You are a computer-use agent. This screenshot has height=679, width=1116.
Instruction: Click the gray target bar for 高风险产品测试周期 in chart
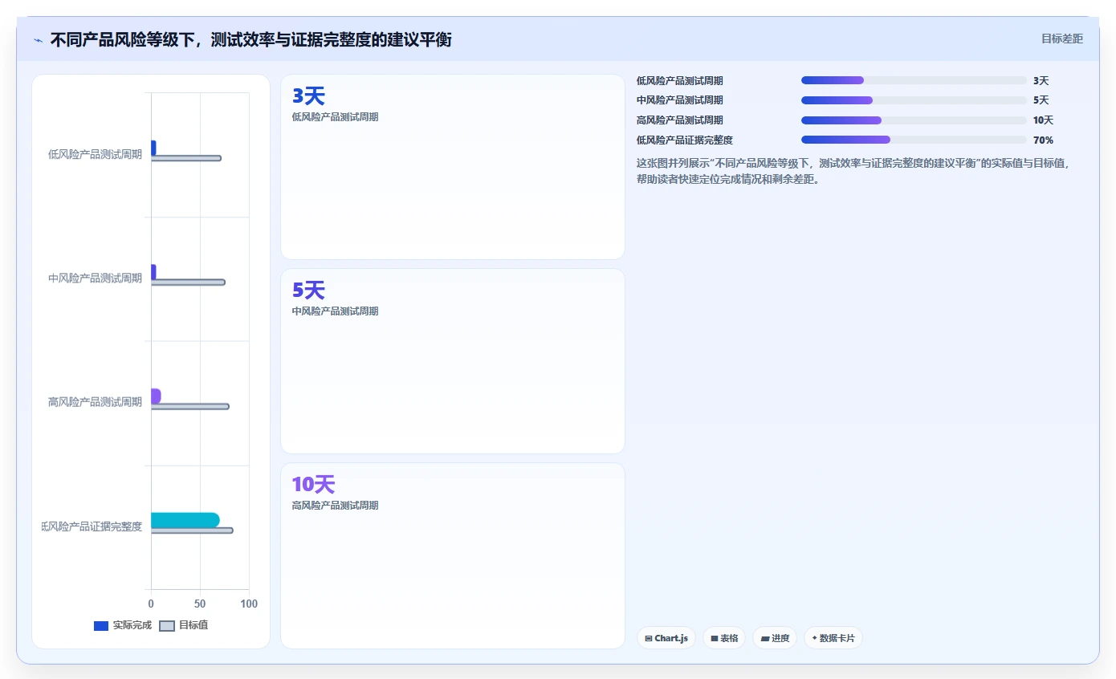click(x=189, y=406)
